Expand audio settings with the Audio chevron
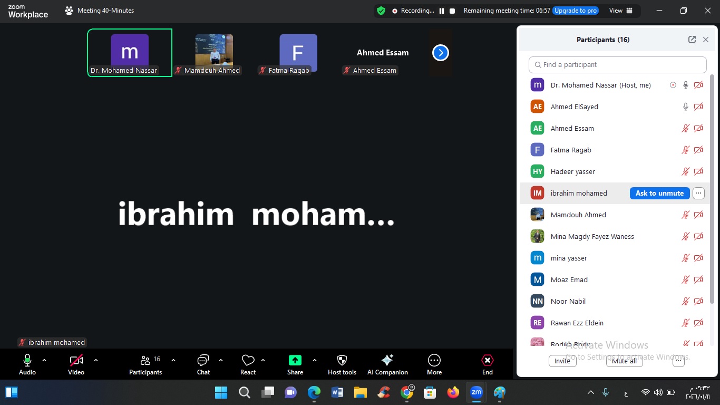Viewport: 720px width, 405px height. 44,361
